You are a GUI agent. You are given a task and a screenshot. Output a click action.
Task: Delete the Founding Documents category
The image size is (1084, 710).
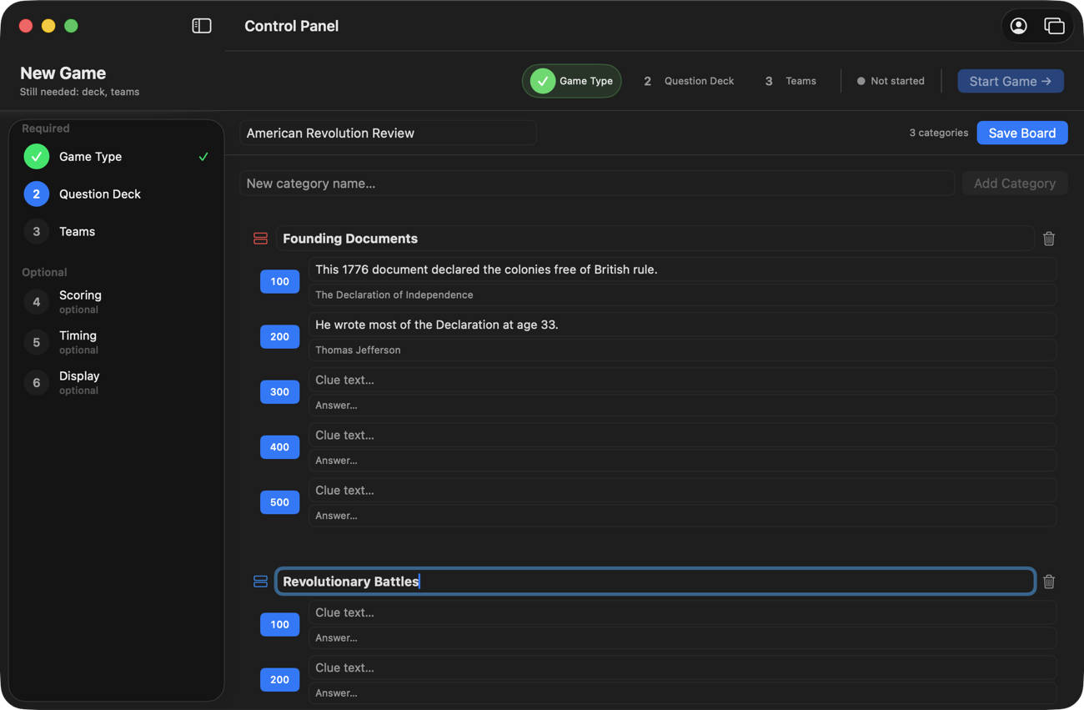1049,239
